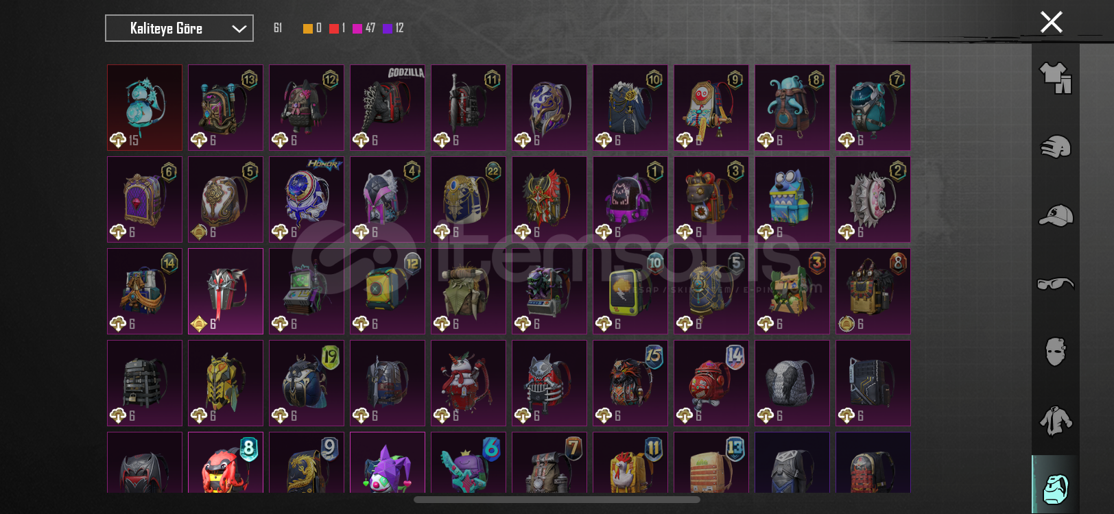Open the outfits category icon
Image resolution: width=1114 pixels, height=514 pixels.
[x=1055, y=77]
